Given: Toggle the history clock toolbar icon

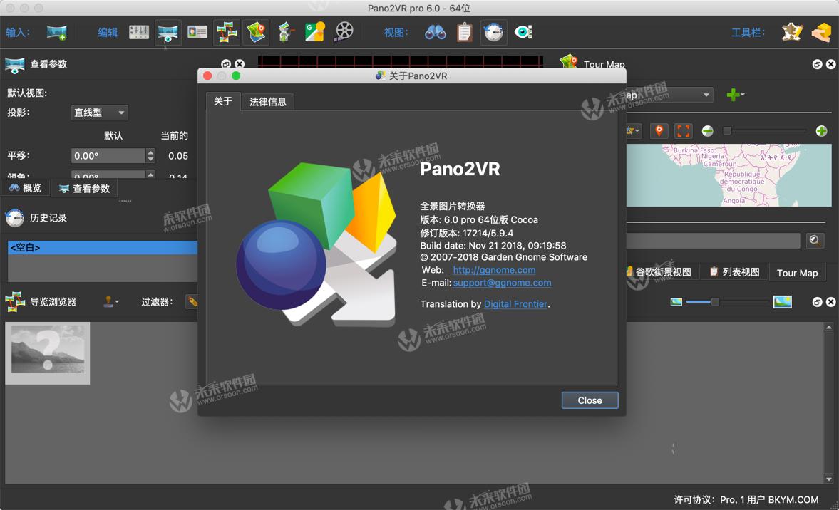Looking at the screenshot, I should pyautogui.click(x=493, y=33).
